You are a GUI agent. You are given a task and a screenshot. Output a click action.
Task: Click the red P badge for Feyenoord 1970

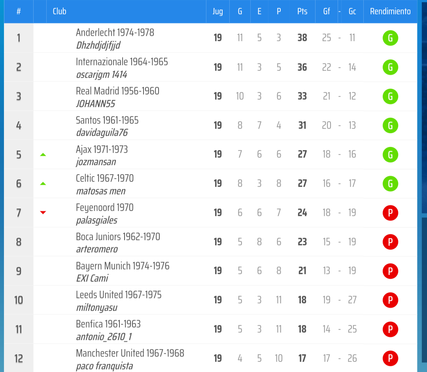(x=390, y=212)
